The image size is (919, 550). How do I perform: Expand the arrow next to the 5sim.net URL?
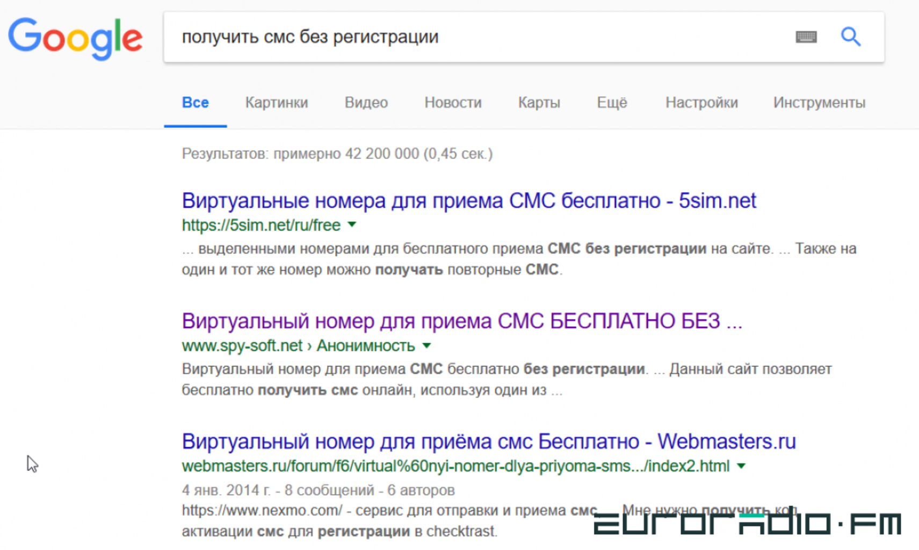click(352, 225)
